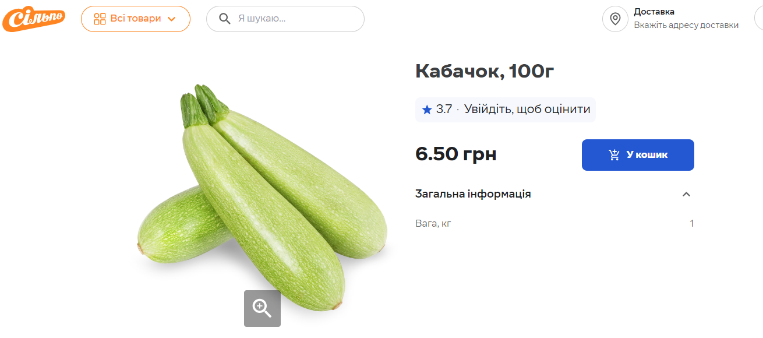Add the product with У кошик

coord(638,155)
